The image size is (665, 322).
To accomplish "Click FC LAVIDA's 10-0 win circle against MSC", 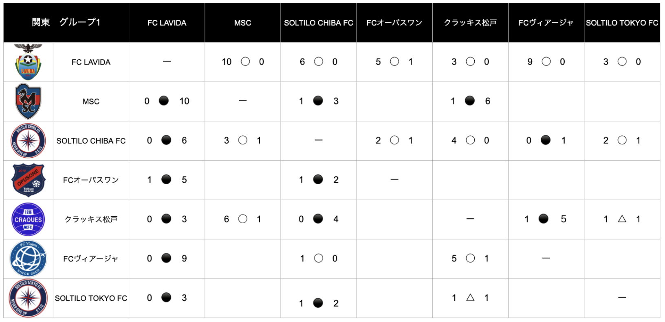I will pos(245,62).
